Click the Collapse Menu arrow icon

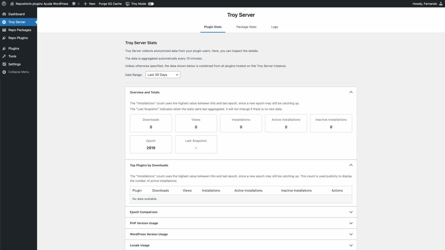click(4, 72)
